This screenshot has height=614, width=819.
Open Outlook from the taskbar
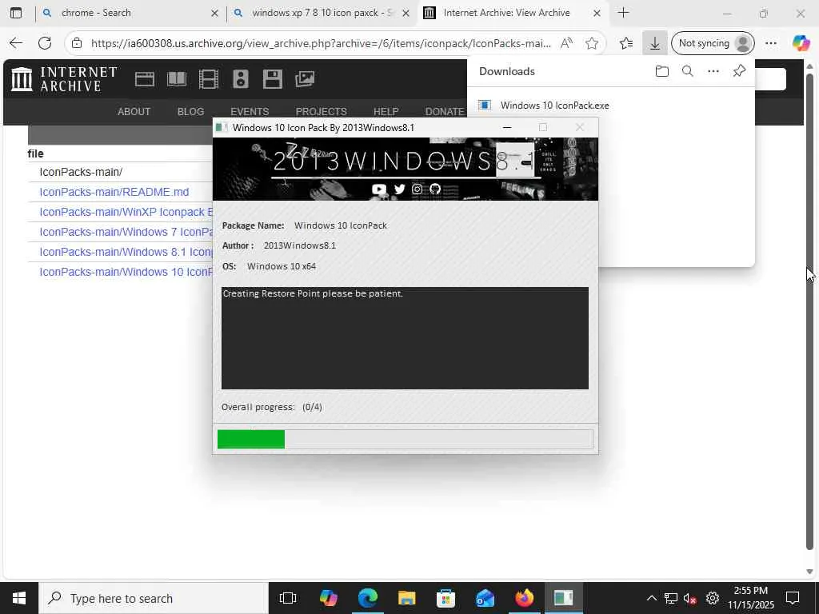point(485,598)
